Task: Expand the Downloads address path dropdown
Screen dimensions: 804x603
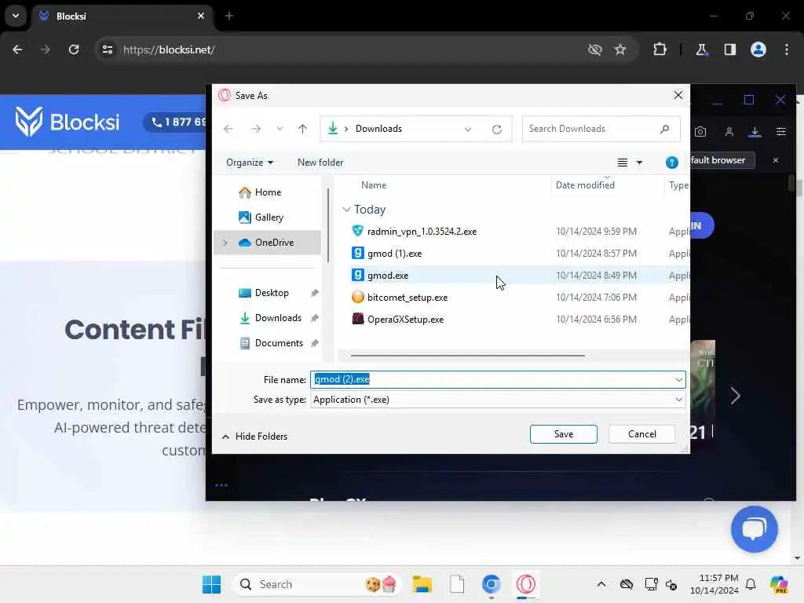Action: point(468,130)
